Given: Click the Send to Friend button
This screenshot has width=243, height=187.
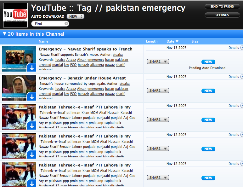Looking at the screenshot, I should click(x=222, y=7).
